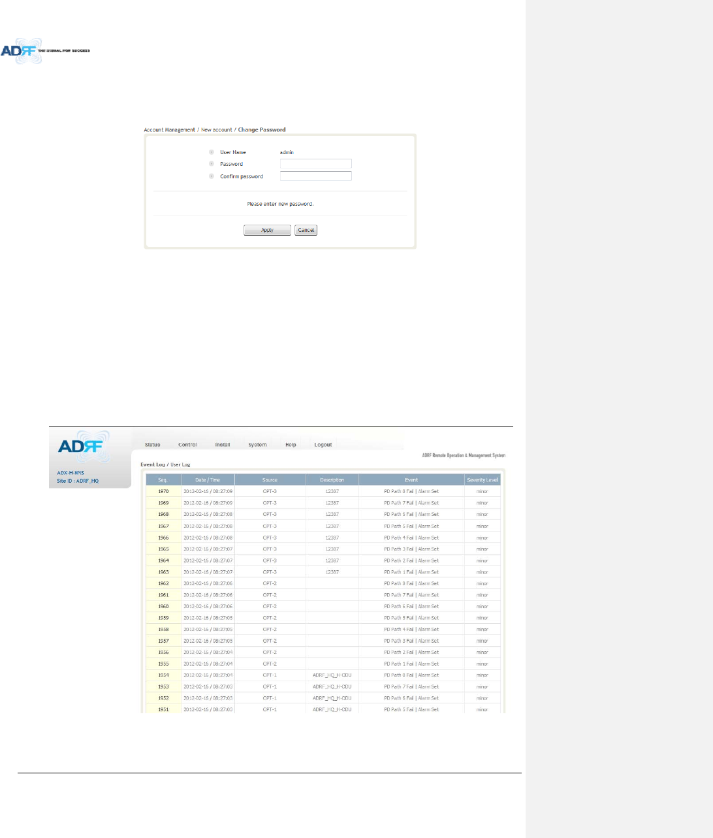Select sequence number 1963 cell
Screen dimensions: 713x838
coord(163,572)
